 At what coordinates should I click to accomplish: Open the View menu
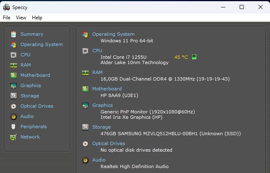(21, 18)
